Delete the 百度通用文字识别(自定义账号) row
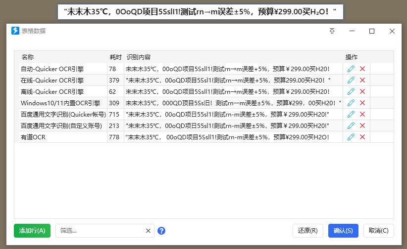This screenshot has height=249, width=407. (362, 125)
